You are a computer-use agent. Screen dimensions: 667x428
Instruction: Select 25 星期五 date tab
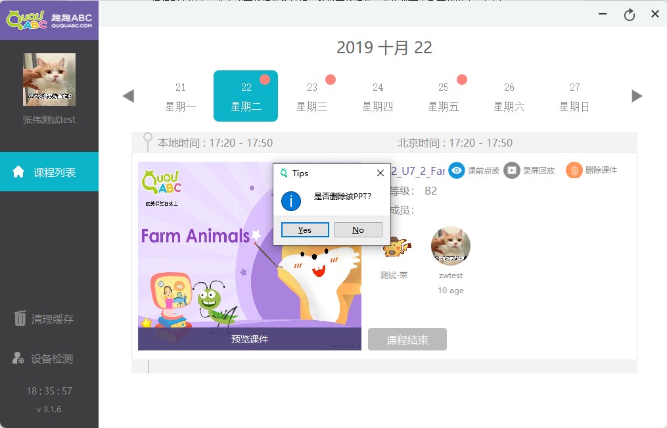pos(444,96)
